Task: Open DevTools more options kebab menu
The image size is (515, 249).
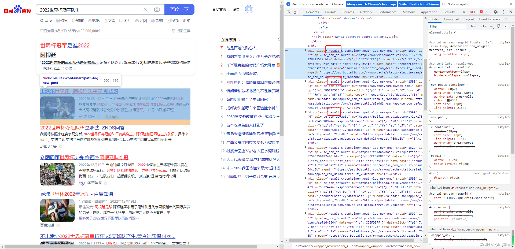Action: tap(503, 12)
